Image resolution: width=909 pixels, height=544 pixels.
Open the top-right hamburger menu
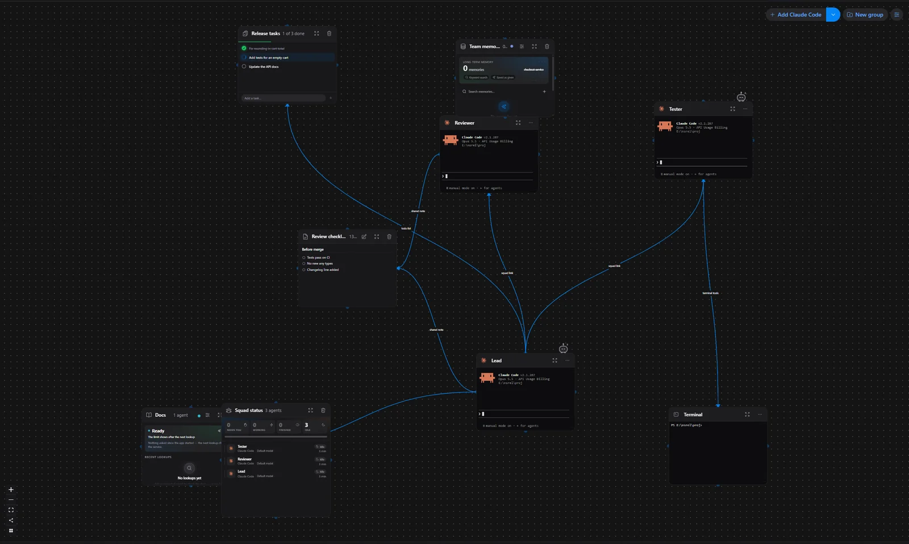tap(897, 15)
